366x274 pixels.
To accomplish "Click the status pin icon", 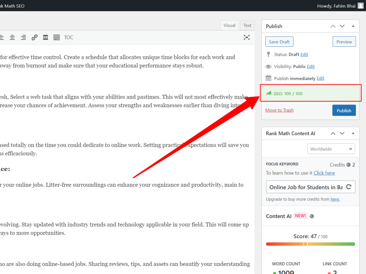I will click(x=268, y=54).
